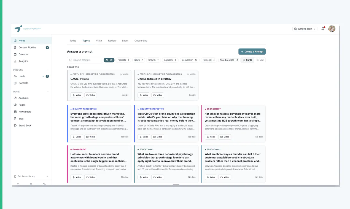The image size is (350, 209).
Task: Record Video for the CAC:LTV Ratio card
Action: (90, 95)
